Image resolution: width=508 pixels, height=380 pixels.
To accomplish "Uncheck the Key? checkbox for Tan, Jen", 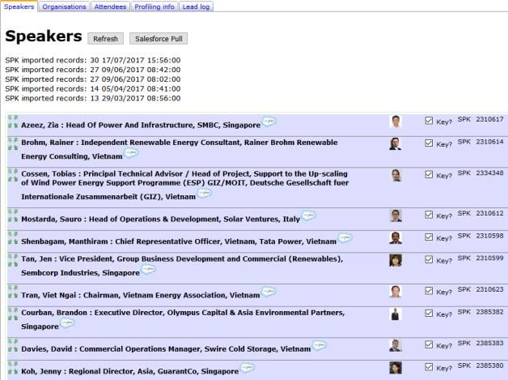I will coord(429,259).
